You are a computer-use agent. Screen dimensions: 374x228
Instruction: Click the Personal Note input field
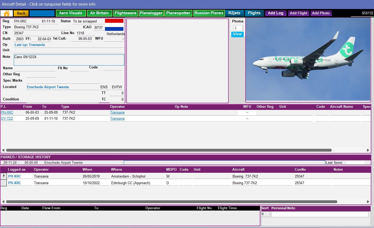tap(320, 214)
